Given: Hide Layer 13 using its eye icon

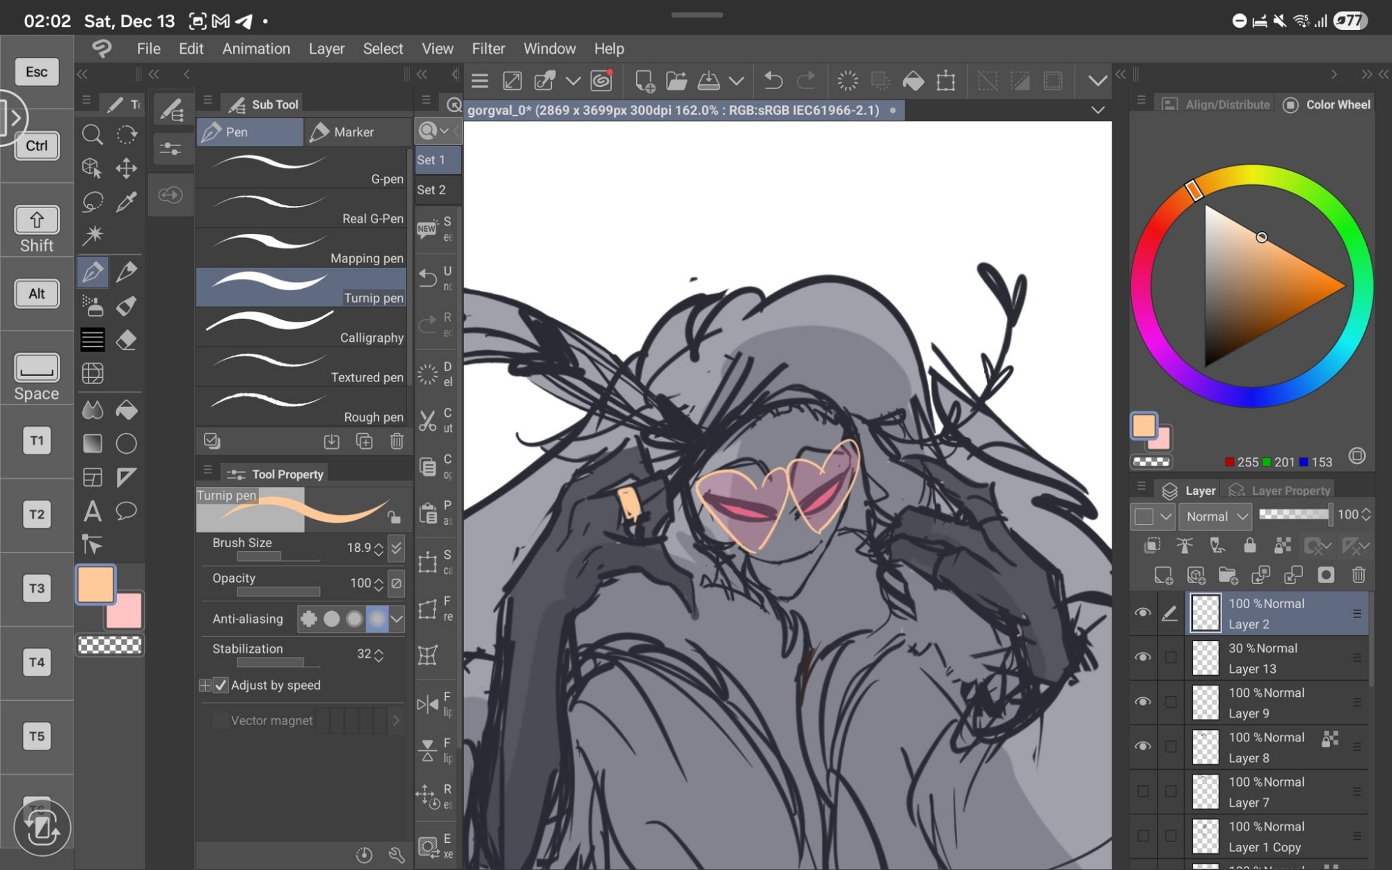Looking at the screenshot, I should tap(1142, 658).
